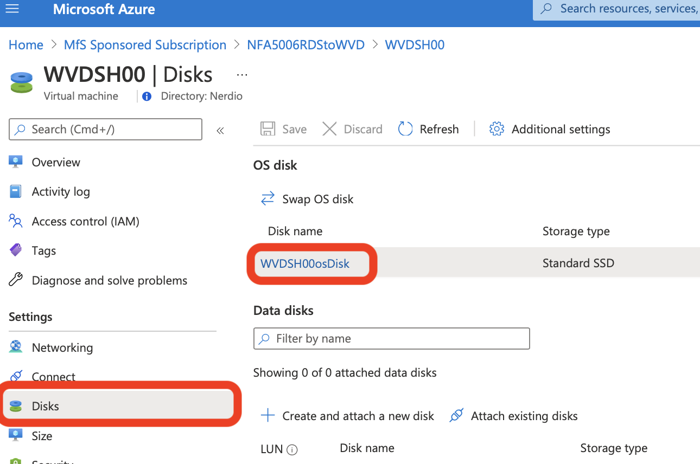The width and height of the screenshot is (700, 464).
Task: Click the Attach existing disks plug icon
Action: point(456,416)
